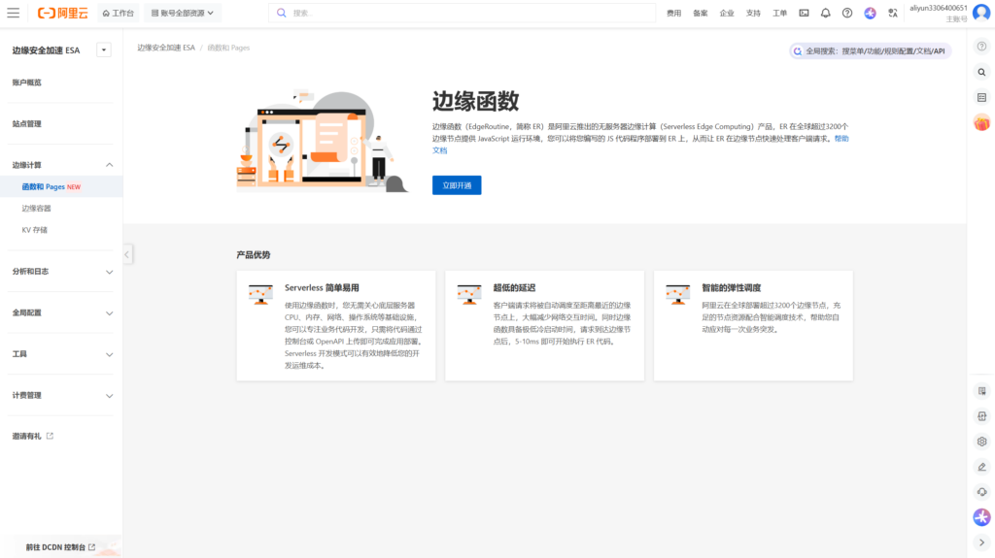Collapse the 边缘计算 section

(109, 165)
